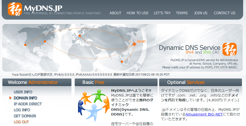246x126 pixels.
Task: Click the 'IPv4 and IPv6 OK!' banner text
Action: coord(202,52)
